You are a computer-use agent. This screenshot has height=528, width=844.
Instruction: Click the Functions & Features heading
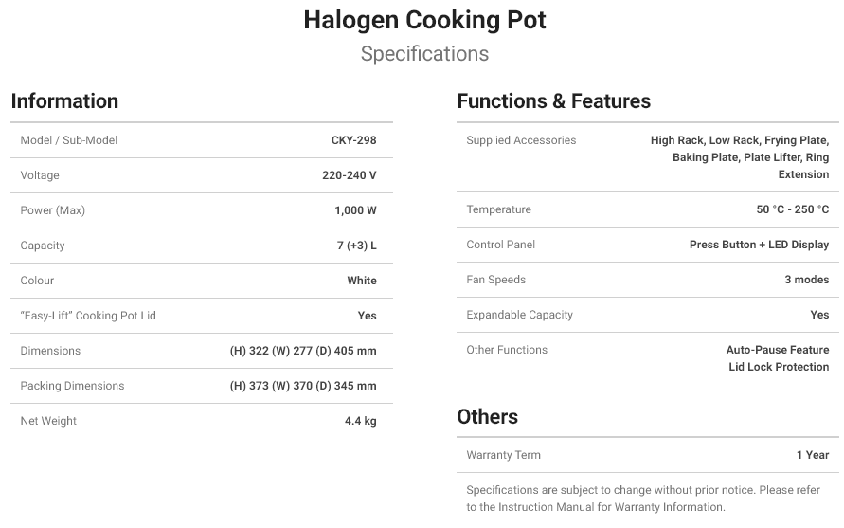pos(554,100)
